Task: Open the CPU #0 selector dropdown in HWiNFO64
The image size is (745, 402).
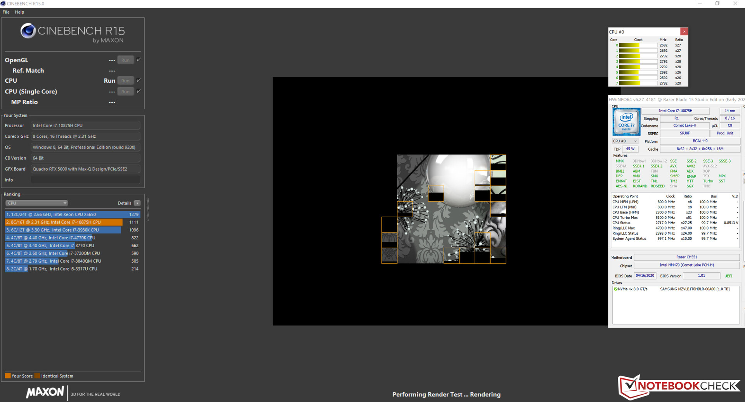Action: (x=625, y=141)
